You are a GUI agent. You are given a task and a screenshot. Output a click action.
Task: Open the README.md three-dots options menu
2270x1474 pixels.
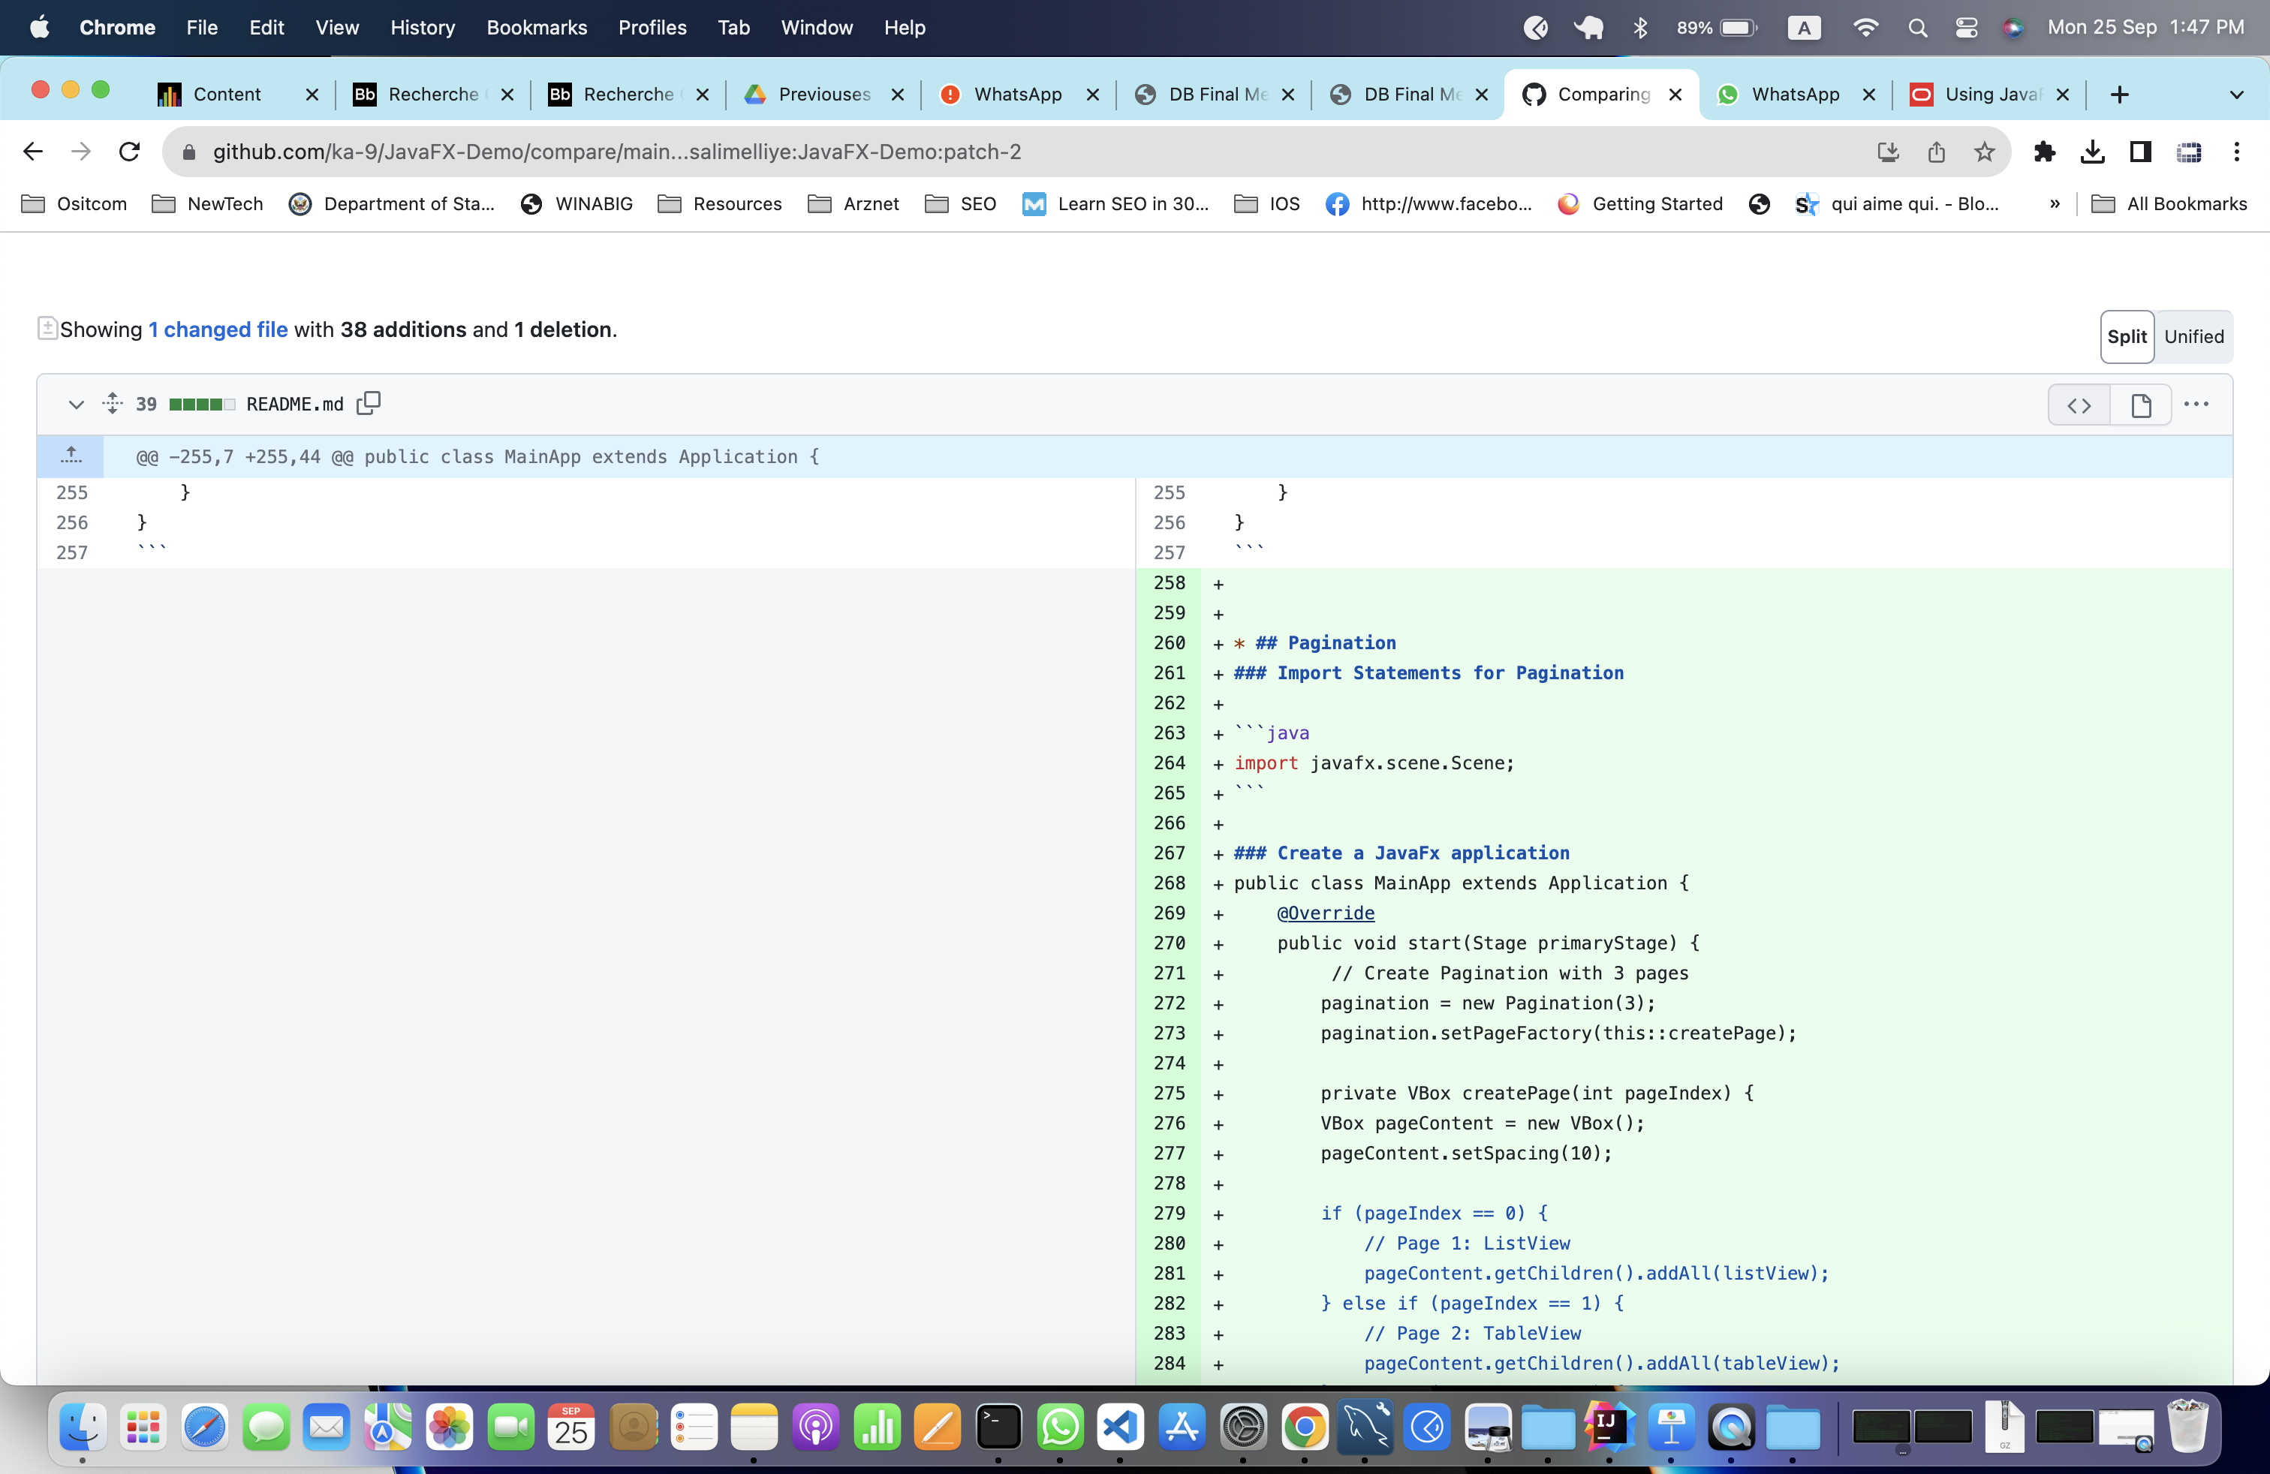point(2196,405)
